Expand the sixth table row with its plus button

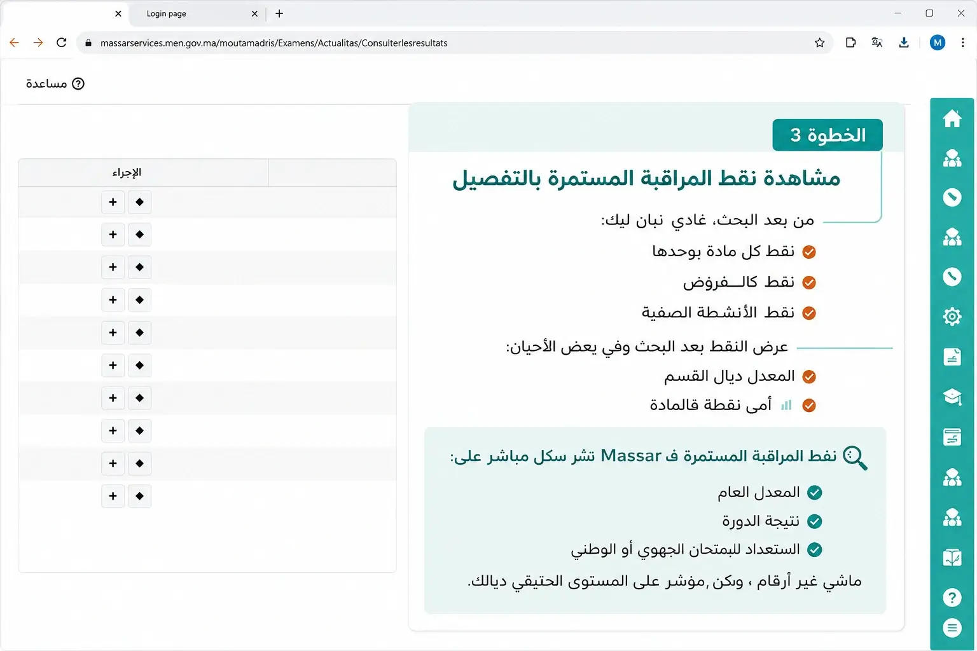pos(113,366)
